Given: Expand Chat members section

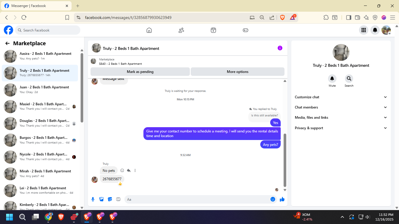Looking at the screenshot, I should 341,107.
